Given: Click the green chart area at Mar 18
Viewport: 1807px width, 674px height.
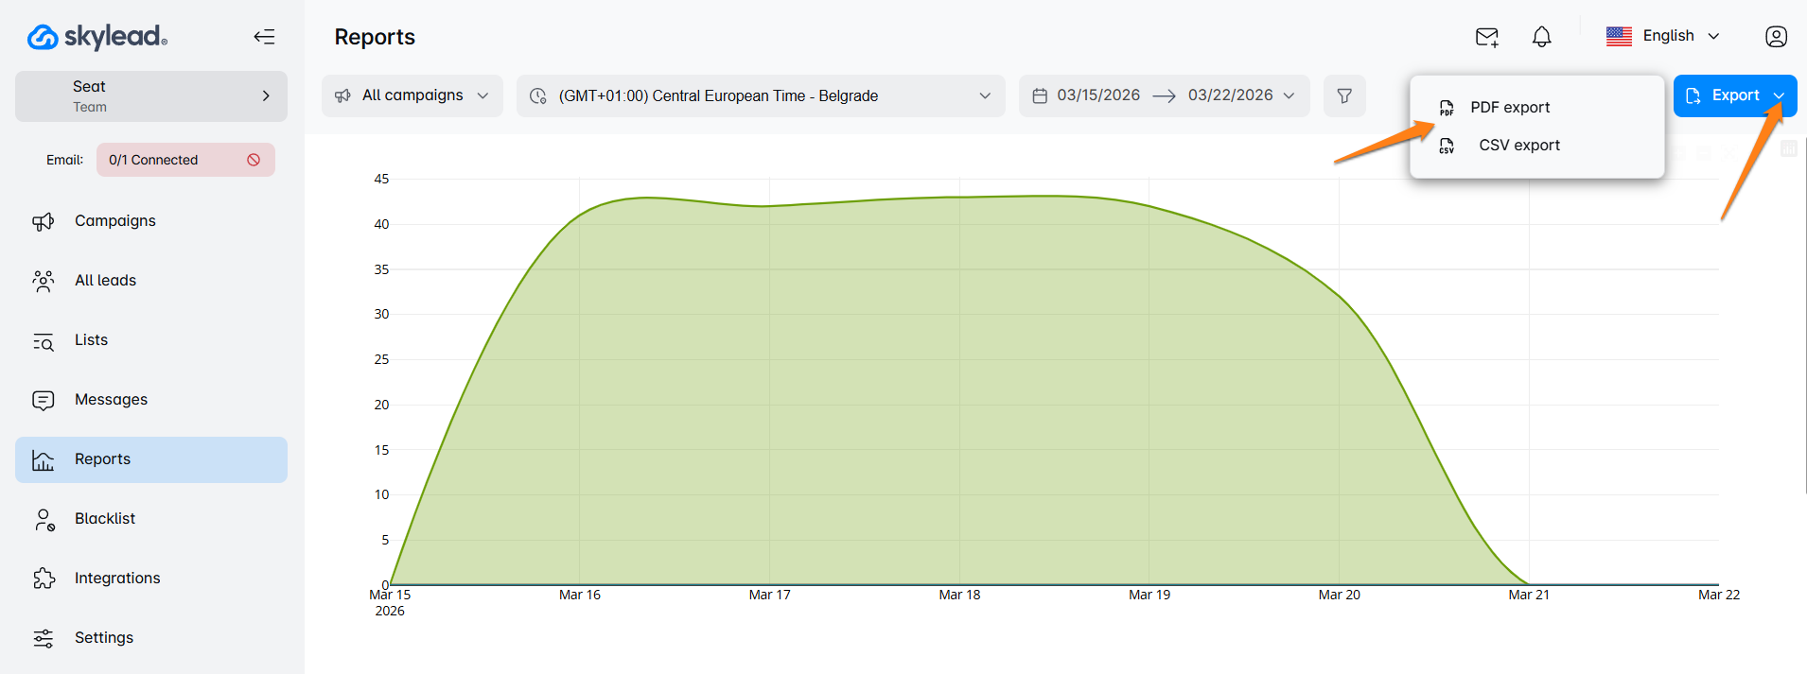Looking at the screenshot, I should (959, 397).
